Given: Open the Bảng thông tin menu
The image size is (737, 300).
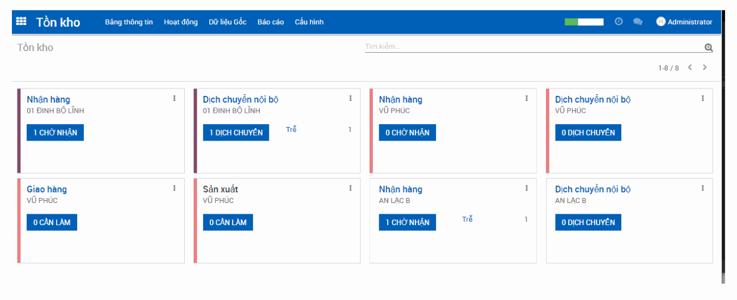Looking at the screenshot, I should tap(129, 22).
